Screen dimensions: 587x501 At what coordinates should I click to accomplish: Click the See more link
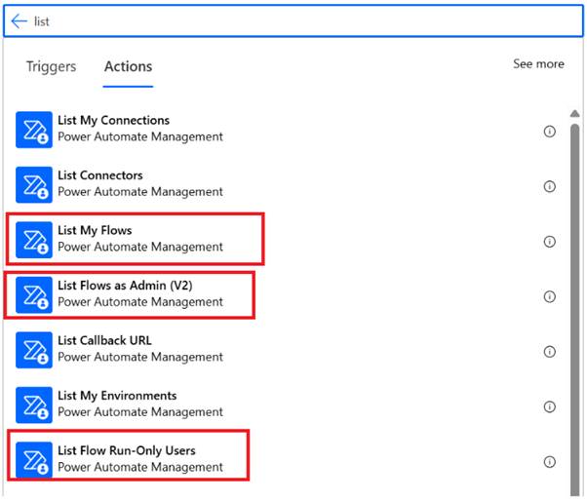pos(538,64)
